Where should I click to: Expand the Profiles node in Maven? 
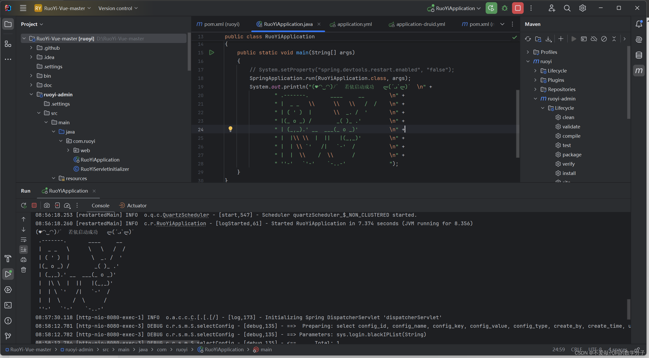[528, 52]
